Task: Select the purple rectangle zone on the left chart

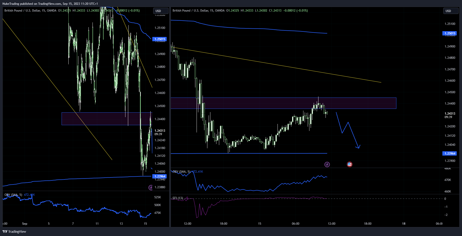Action: (107, 119)
